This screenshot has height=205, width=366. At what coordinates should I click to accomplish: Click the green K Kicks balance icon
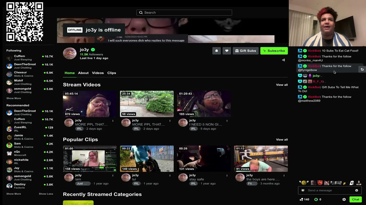(316, 199)
